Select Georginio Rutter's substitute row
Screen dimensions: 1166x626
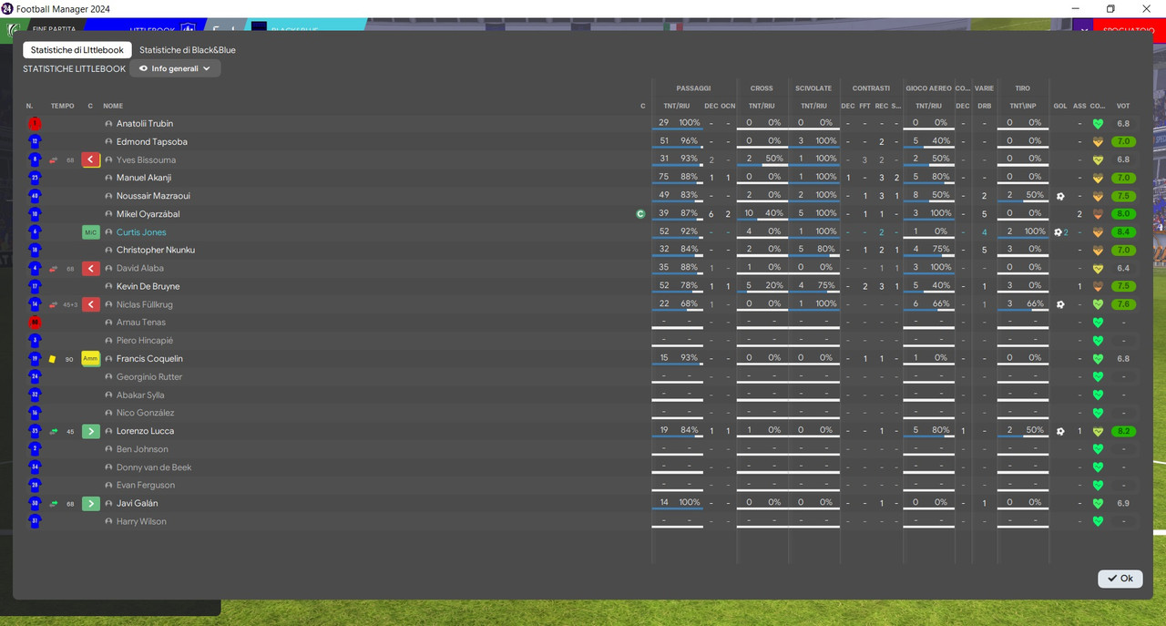582,377
